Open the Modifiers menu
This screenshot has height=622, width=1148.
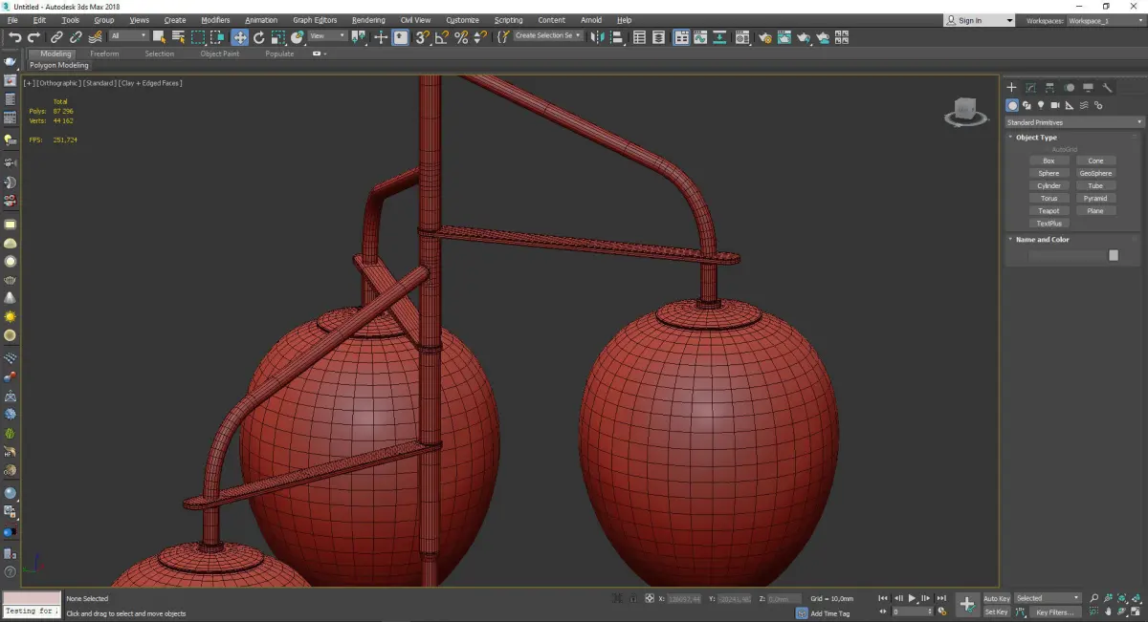point(215,20)
